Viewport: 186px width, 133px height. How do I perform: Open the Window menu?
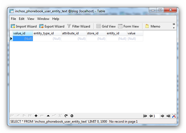pos(43,19)
